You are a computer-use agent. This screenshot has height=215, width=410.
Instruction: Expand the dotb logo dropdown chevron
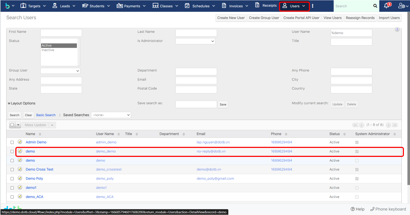[13, 6]
